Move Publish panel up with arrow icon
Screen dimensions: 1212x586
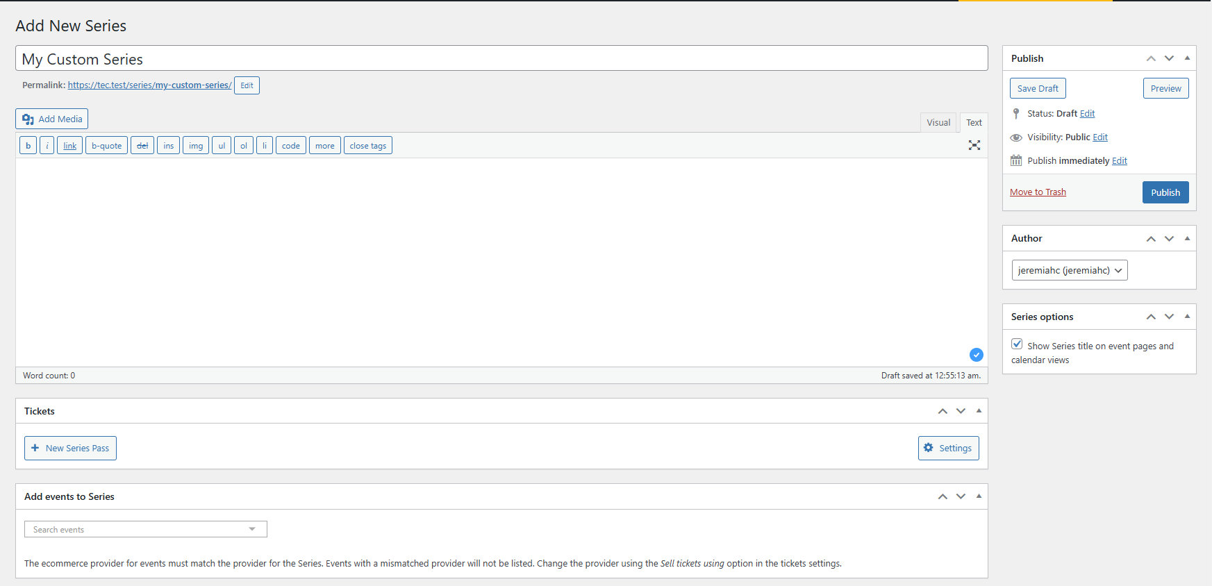pos(1151,58)
